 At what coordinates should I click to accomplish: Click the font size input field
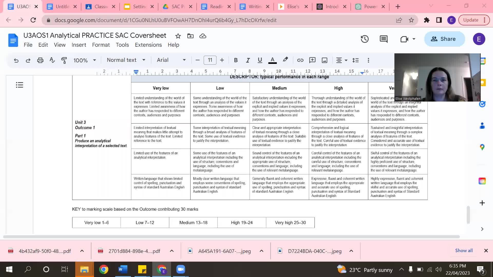coord(210,60)
